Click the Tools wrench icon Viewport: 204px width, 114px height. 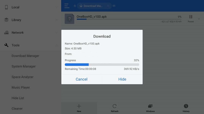pyautogui.click(x=6, y=45)
